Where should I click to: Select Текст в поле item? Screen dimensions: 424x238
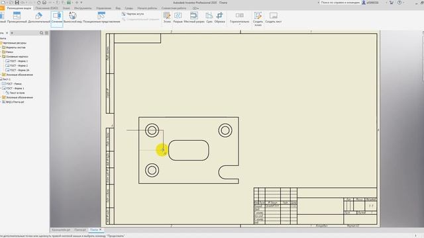15,93
